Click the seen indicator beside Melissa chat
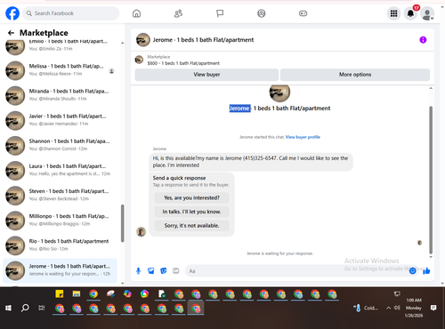The width and height of the screenshot is (445, 329). click(111, 71)
